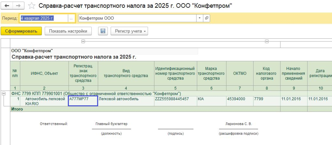332x145 pixels.
Task: Select VIN cell ZZZ555988445457
Action: click(175, 101)
